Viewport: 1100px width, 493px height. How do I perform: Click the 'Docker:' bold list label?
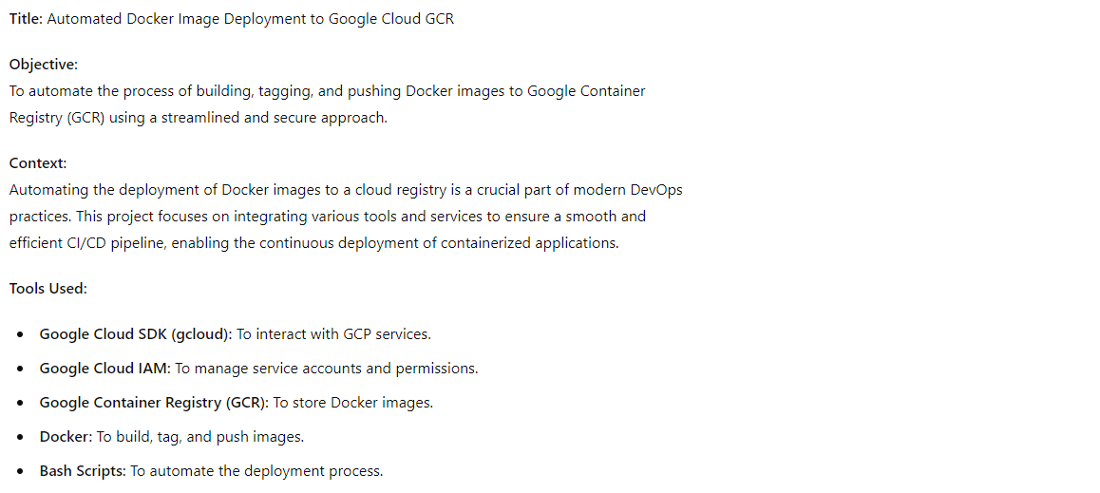coord(66,437)
